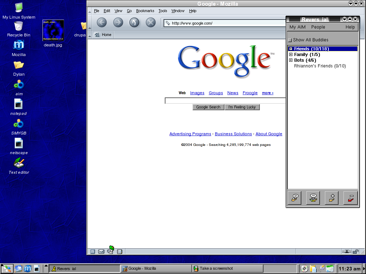Click the buddy chat button in AIM
The width and height of the screenshot is (366, 274).
point(313,198)
